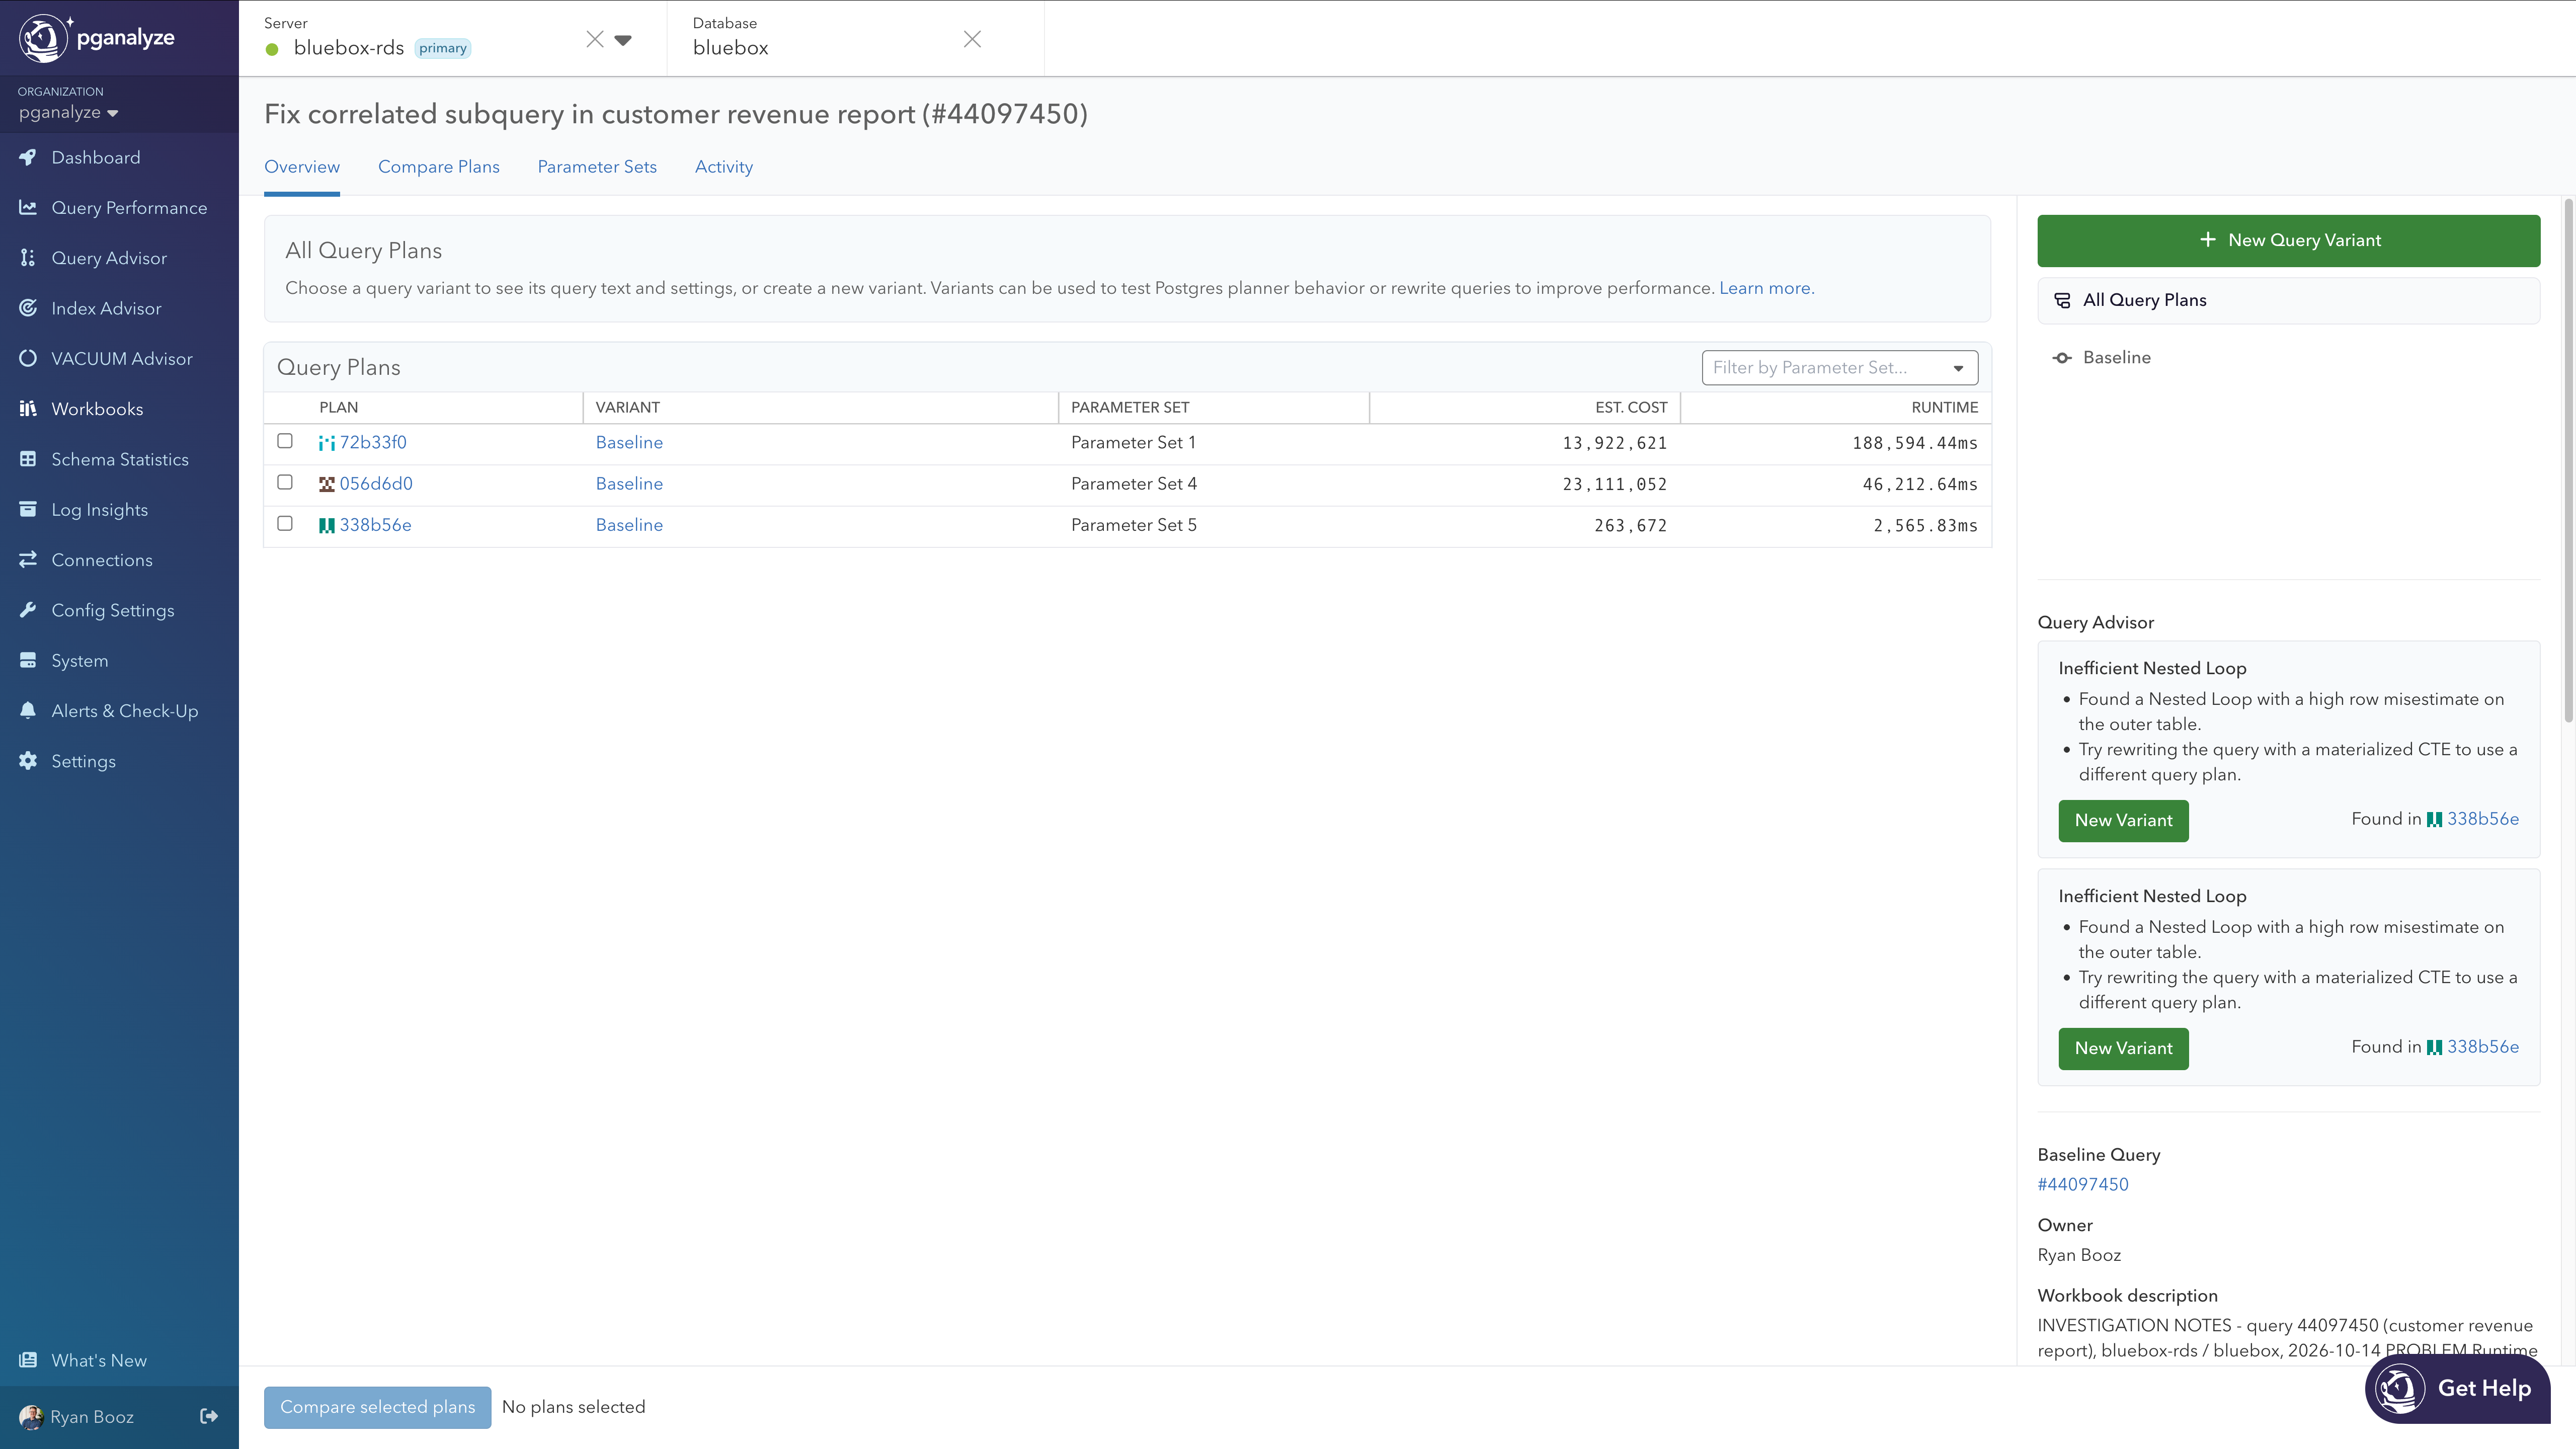Click New Variant in first Nested Loop card

(x=2123, y=821)
